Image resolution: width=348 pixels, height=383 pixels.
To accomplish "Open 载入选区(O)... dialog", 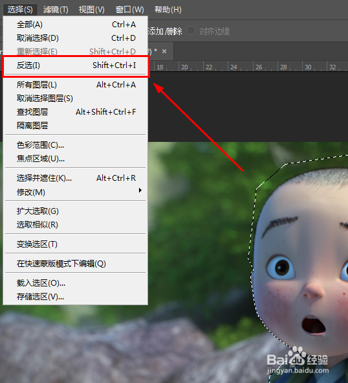I will pos(75,283).
